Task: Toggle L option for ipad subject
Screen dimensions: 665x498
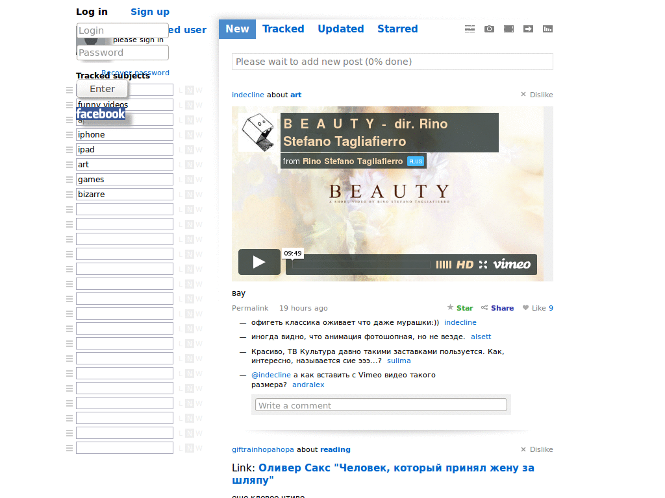Action: (181, 150)
